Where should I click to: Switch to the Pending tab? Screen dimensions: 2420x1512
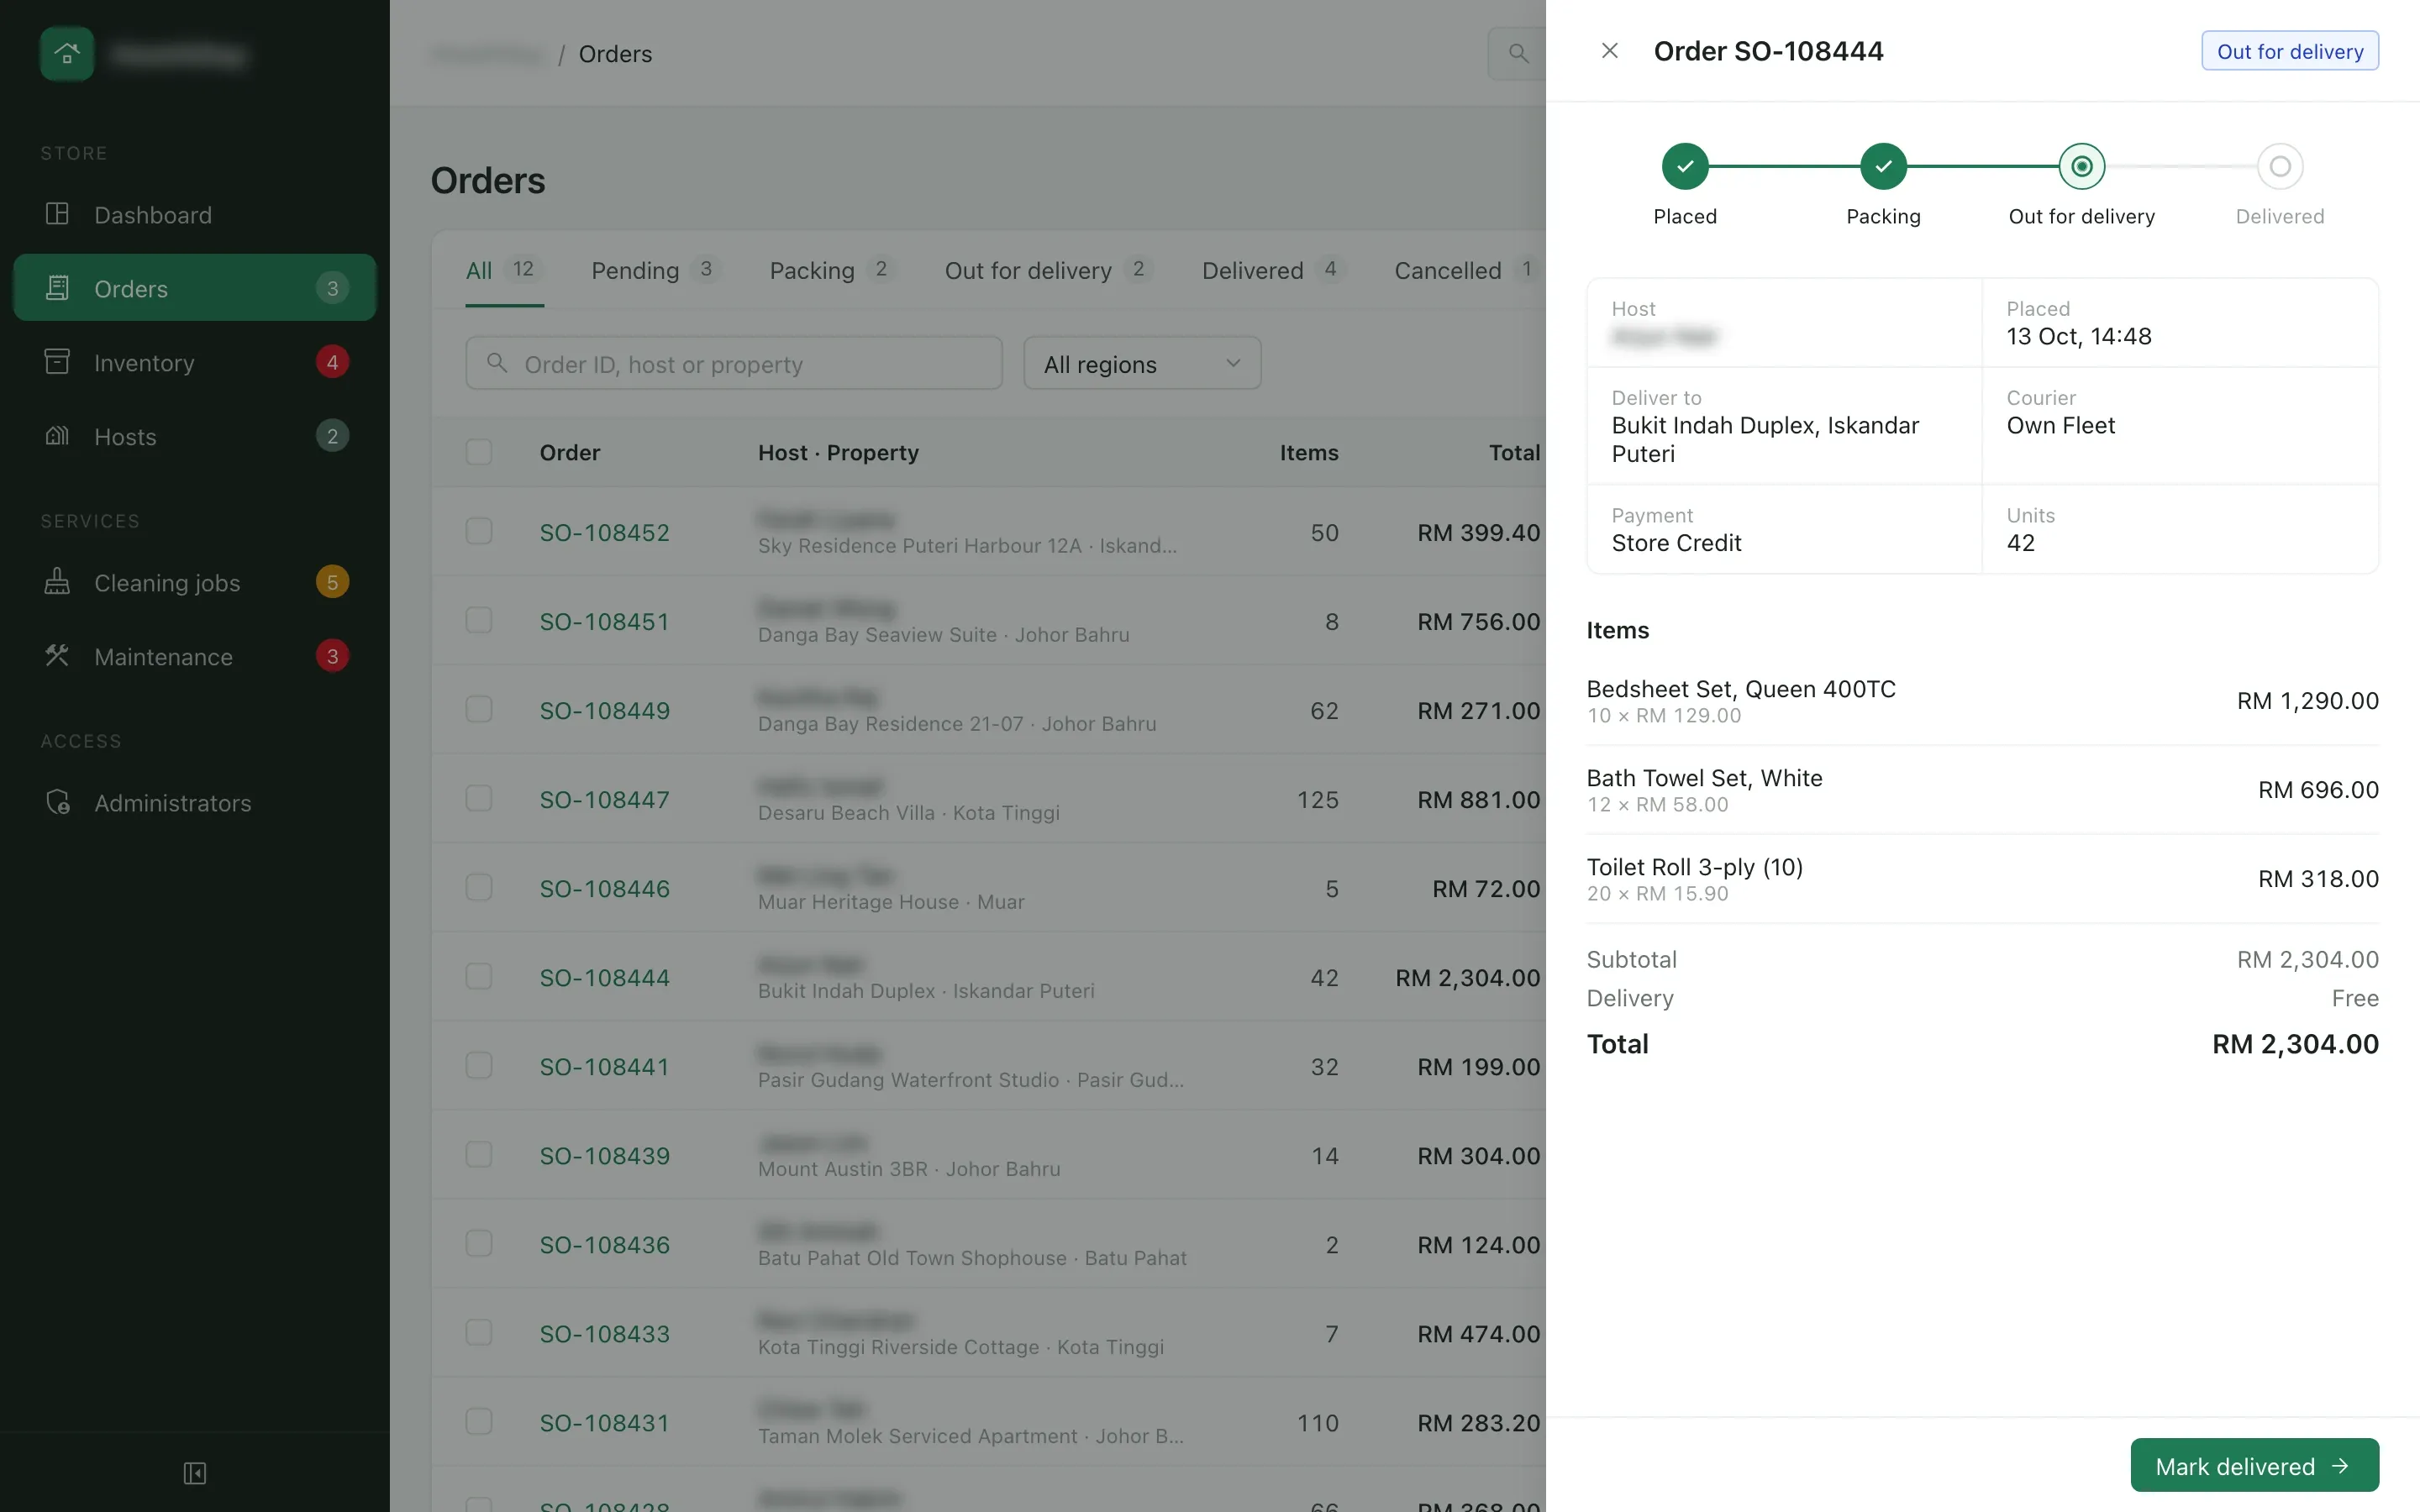[656, 270]
